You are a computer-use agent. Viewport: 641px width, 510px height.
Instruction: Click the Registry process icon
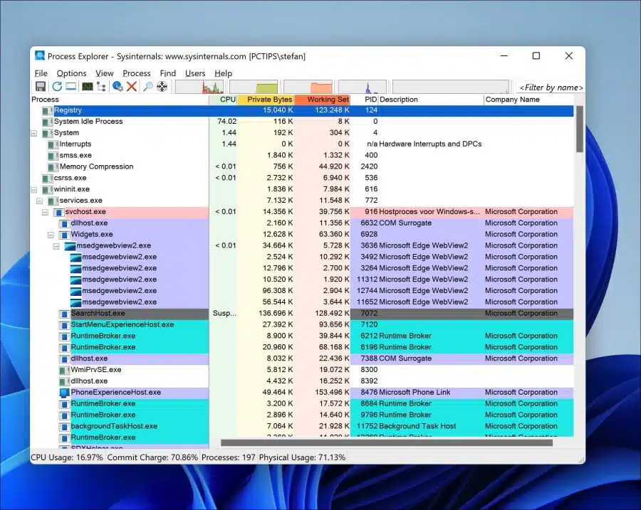click(x=48, y=111)
